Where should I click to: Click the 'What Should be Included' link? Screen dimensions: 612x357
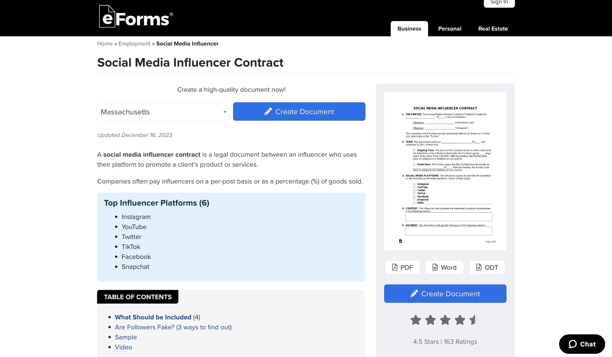pyautogui.click(x=153, y=317)
